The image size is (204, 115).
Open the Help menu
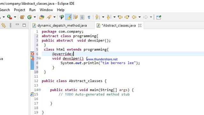click(61, 10)
